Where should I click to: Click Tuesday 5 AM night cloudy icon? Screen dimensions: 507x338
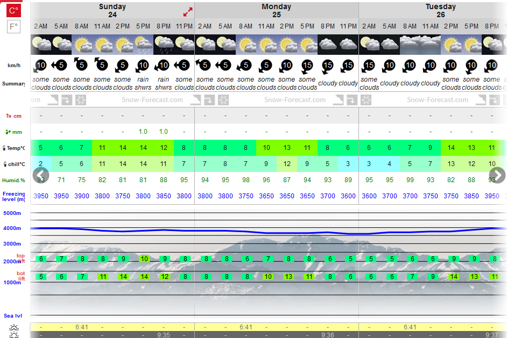click(x=389, y=45)
